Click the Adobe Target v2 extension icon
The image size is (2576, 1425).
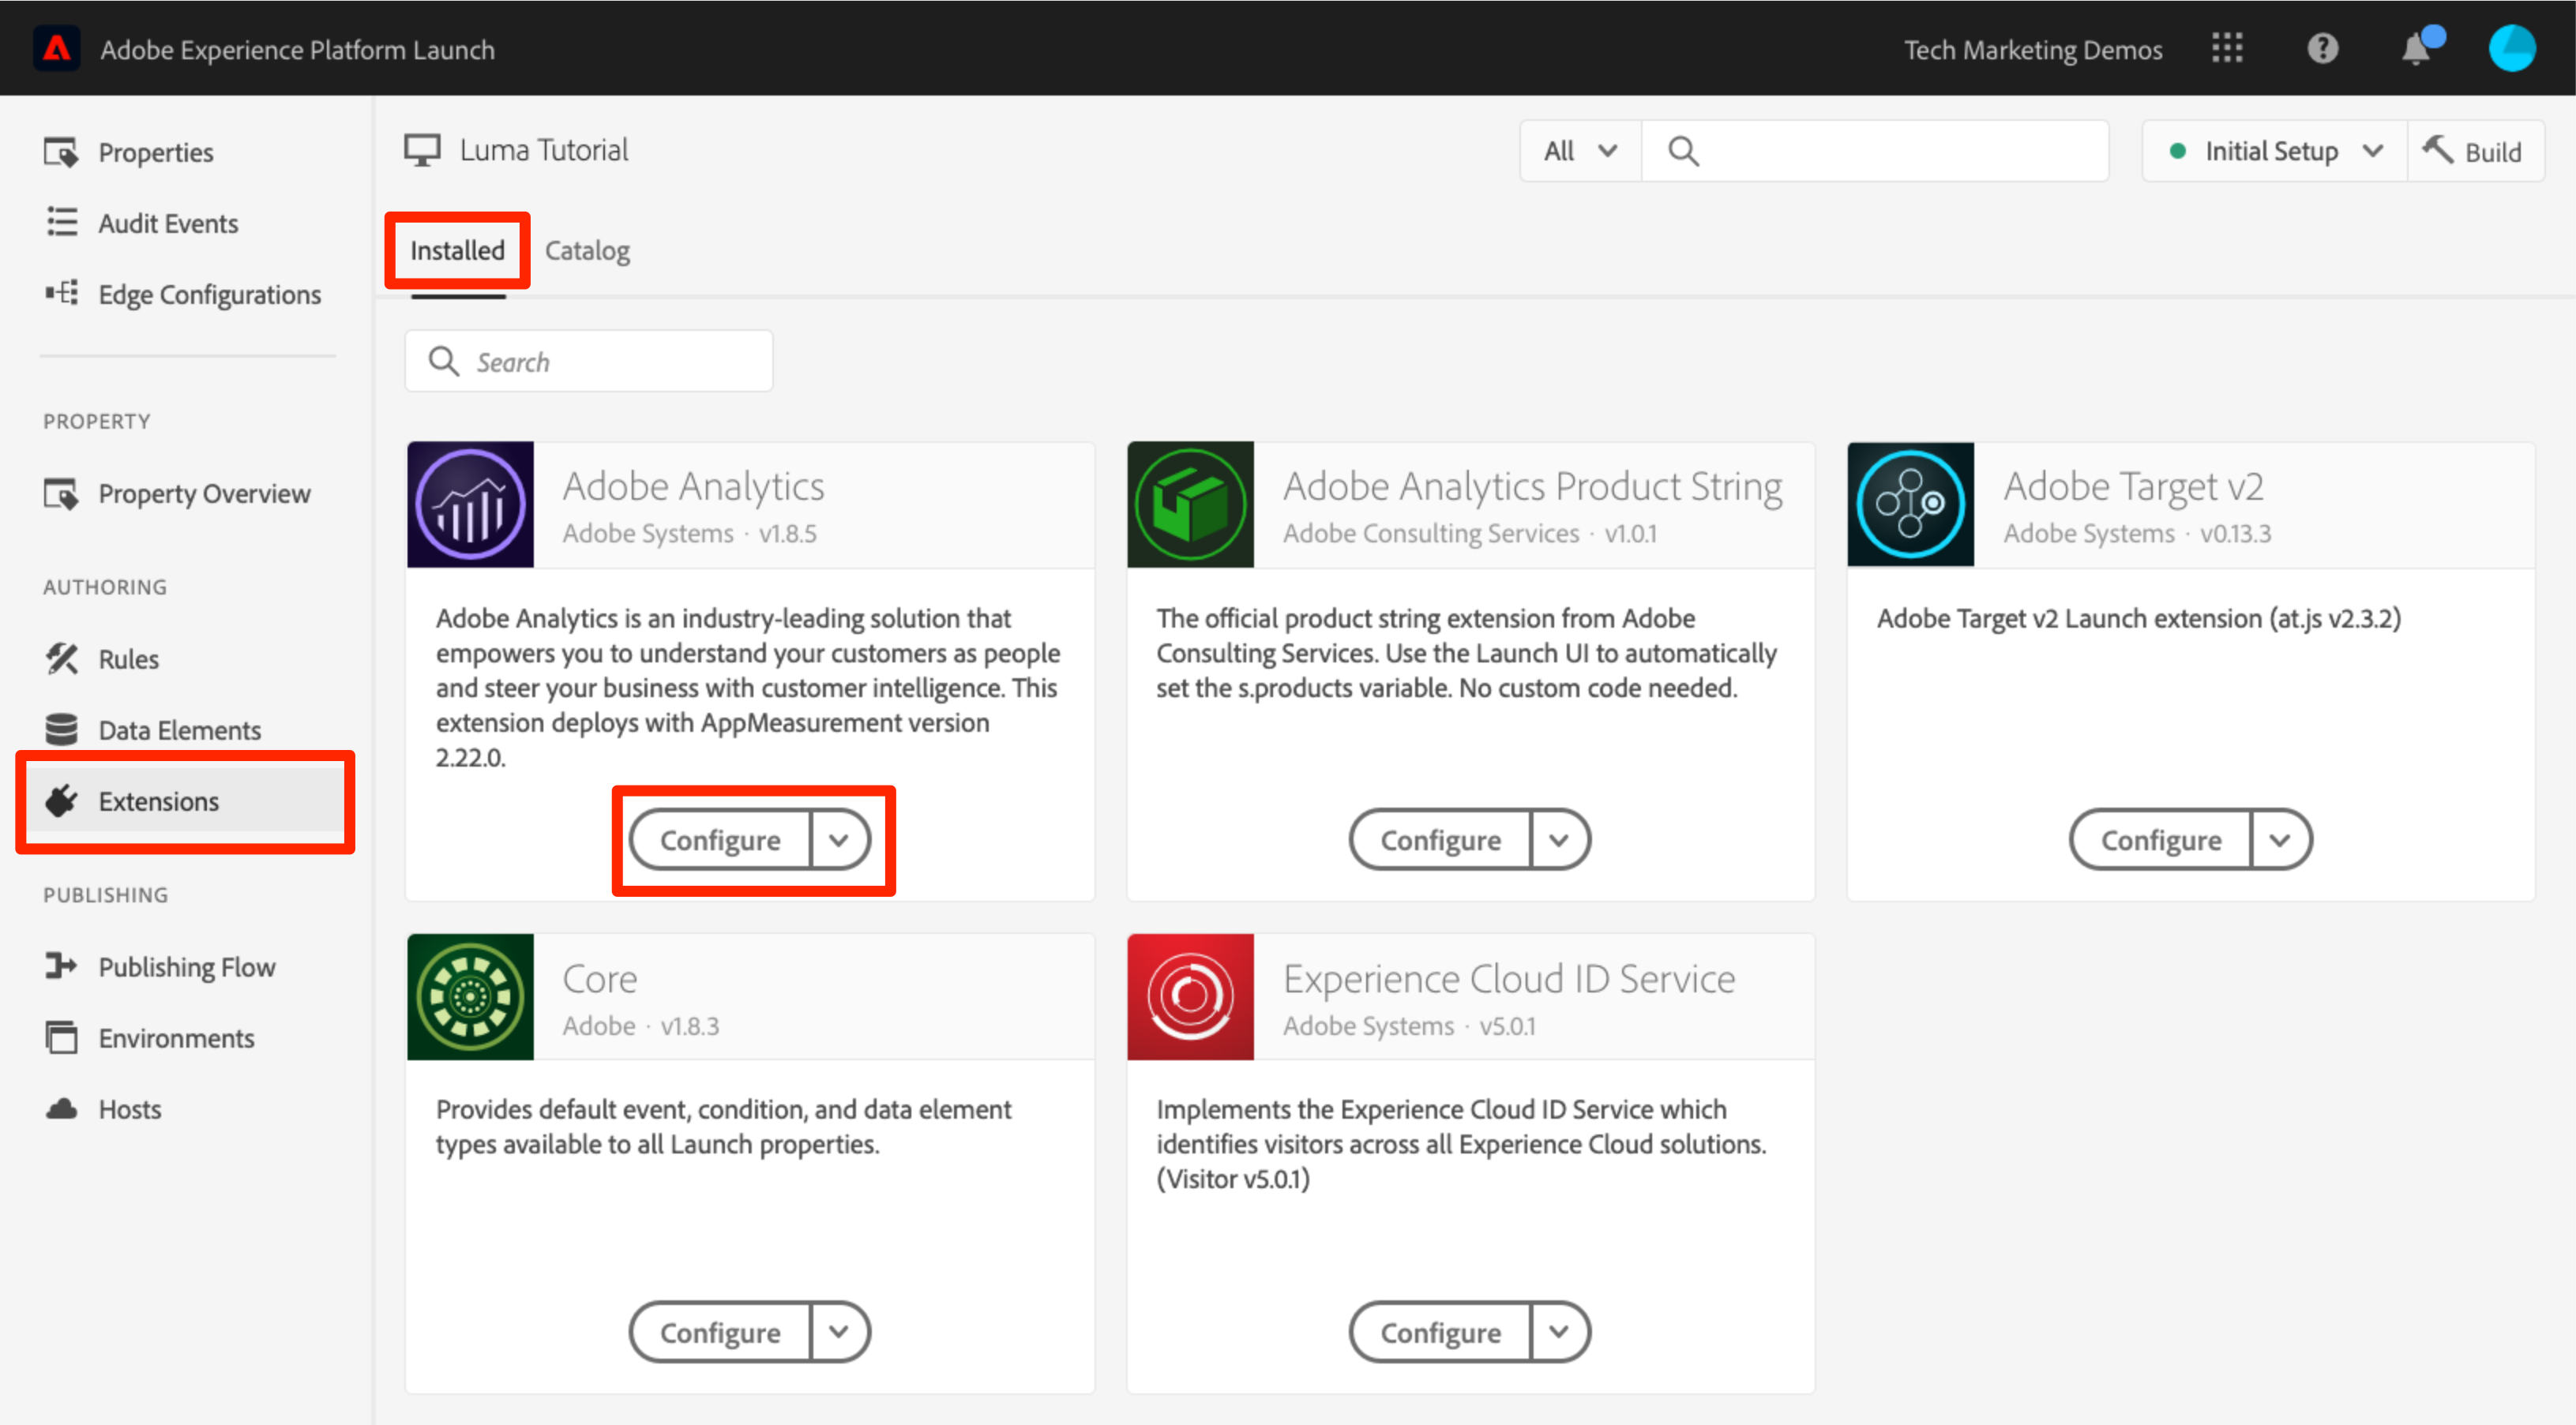[1910, 504]
